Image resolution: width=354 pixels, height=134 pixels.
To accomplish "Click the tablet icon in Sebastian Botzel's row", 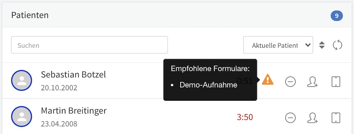I will click(336, 81).
